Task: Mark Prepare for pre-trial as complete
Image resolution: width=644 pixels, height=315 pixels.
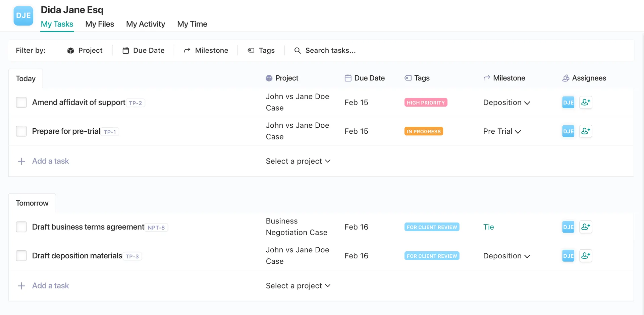Action: pyautogui.click(x=21, y=131)
